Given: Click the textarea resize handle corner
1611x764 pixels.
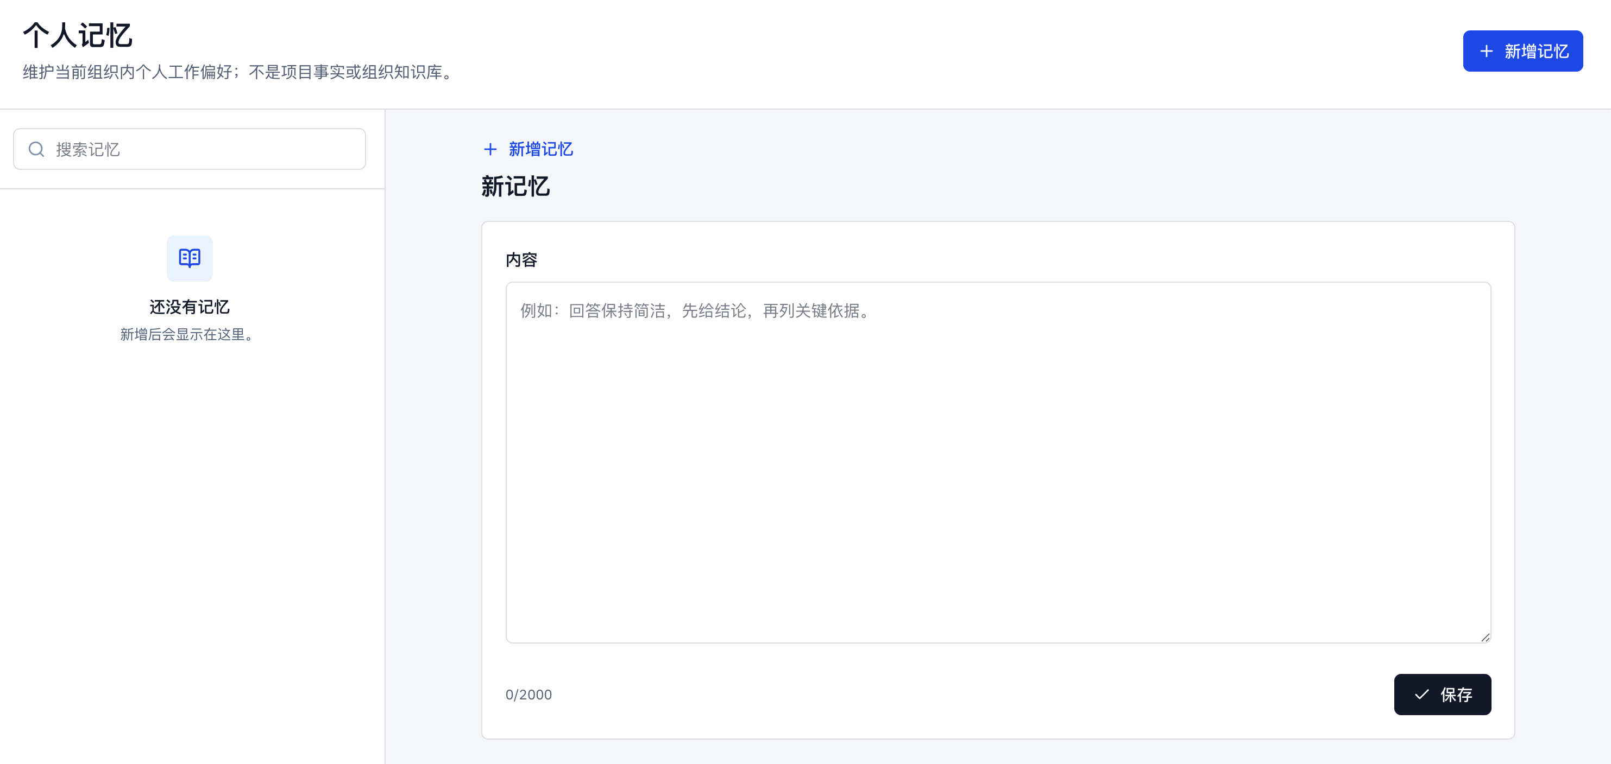Looking at the screenshot, I should pyautogui.click(x=1486, y=637).
